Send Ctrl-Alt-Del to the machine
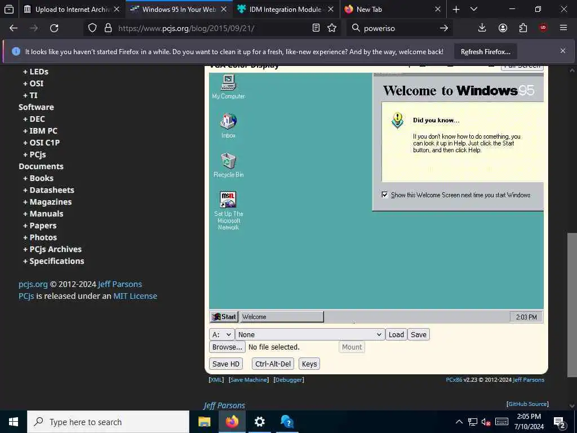Image resolution: width=577 pixels, height=433 pixels. point(273,364)
